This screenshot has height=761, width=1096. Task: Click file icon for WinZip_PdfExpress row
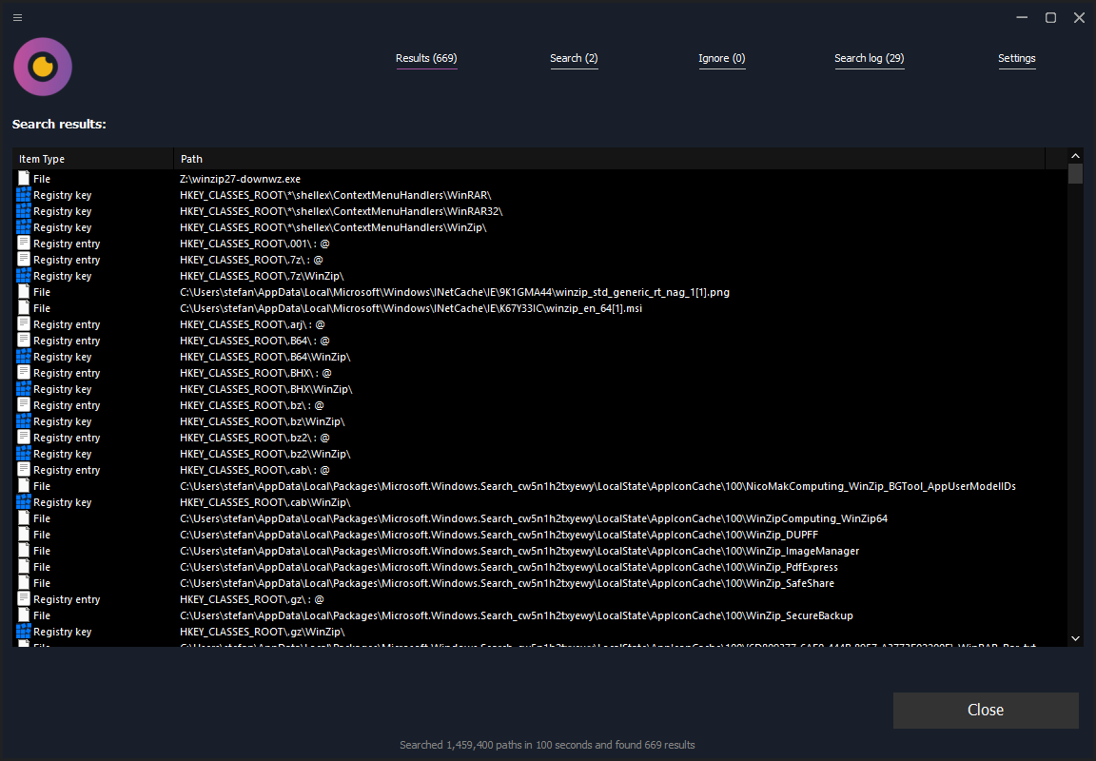(24, 567)
